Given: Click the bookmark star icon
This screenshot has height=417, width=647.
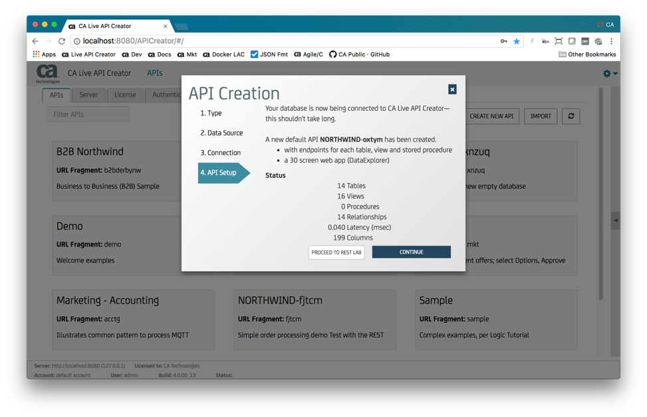Looking at the screenshot, I should pyautogui.click(x=516, y=41).
